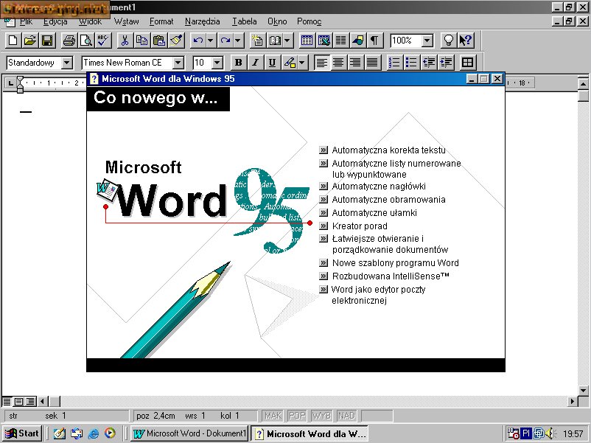Align text right
The image size is (591, 443).
coord(355,63)
